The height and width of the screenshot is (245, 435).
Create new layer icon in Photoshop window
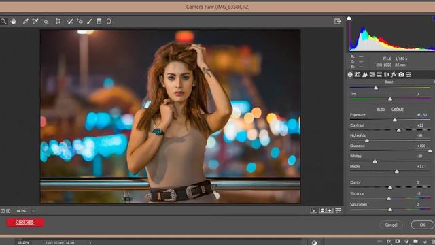(424, 242)
